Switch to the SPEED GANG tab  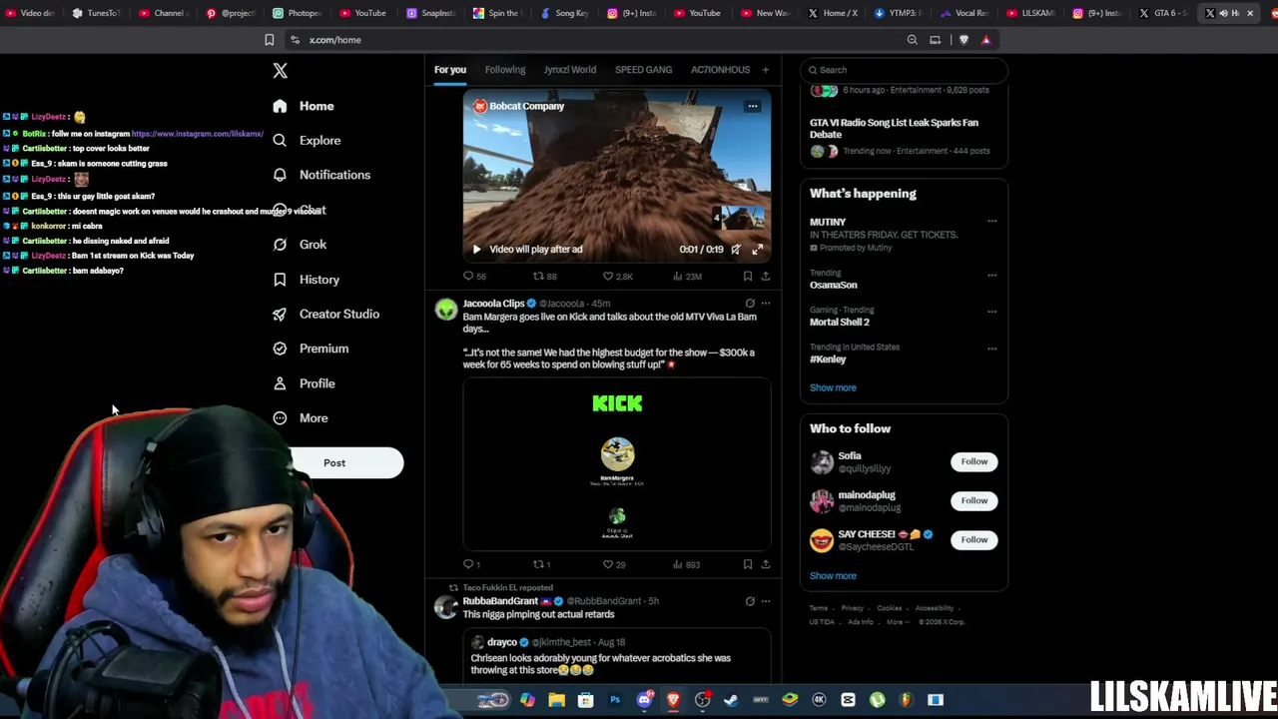tap(643, 70)
